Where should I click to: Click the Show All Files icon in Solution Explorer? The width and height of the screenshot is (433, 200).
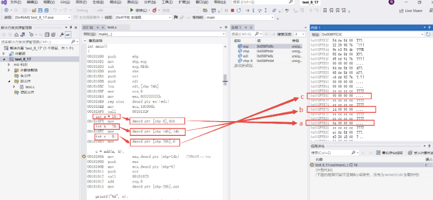[53, 35]
